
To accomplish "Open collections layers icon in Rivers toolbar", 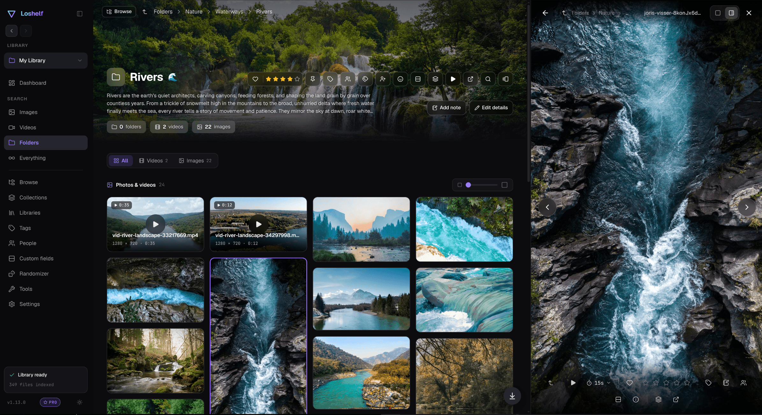I will point(435,79).
